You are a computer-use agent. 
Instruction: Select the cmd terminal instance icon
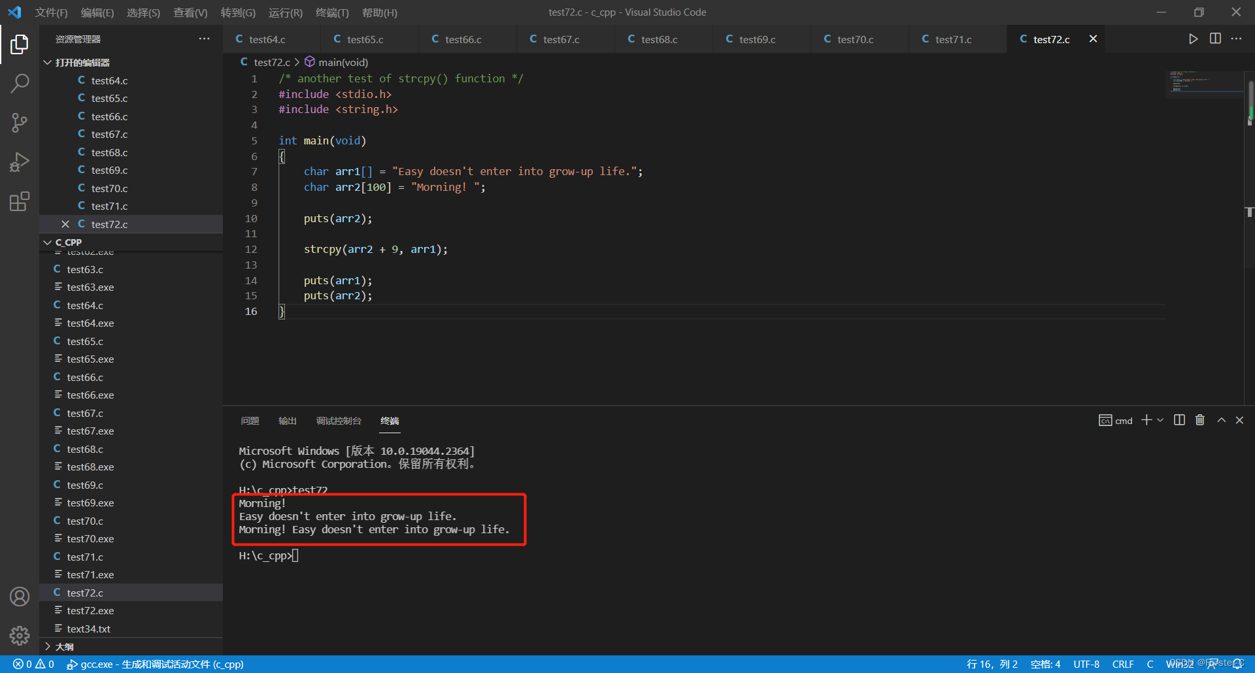coord(1115,420)
